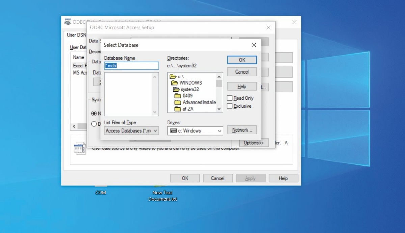Click the data source info icon at bottom
This screenshot has height=233, width=405.
(80, 148)
